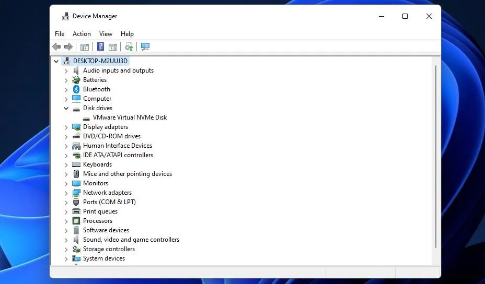Viewport: 485px width, 284px height.
Task: Open the View menu
Action: (x=106, y=34)
